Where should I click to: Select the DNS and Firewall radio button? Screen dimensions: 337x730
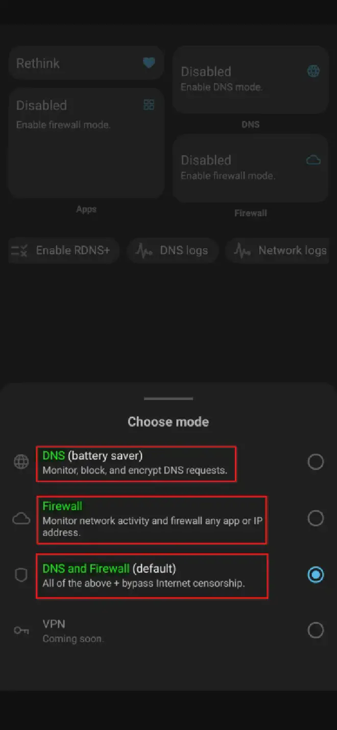point(316,575)
